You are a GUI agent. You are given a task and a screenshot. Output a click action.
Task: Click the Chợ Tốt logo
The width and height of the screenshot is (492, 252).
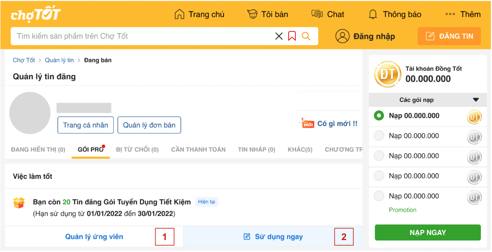point(36,14)
